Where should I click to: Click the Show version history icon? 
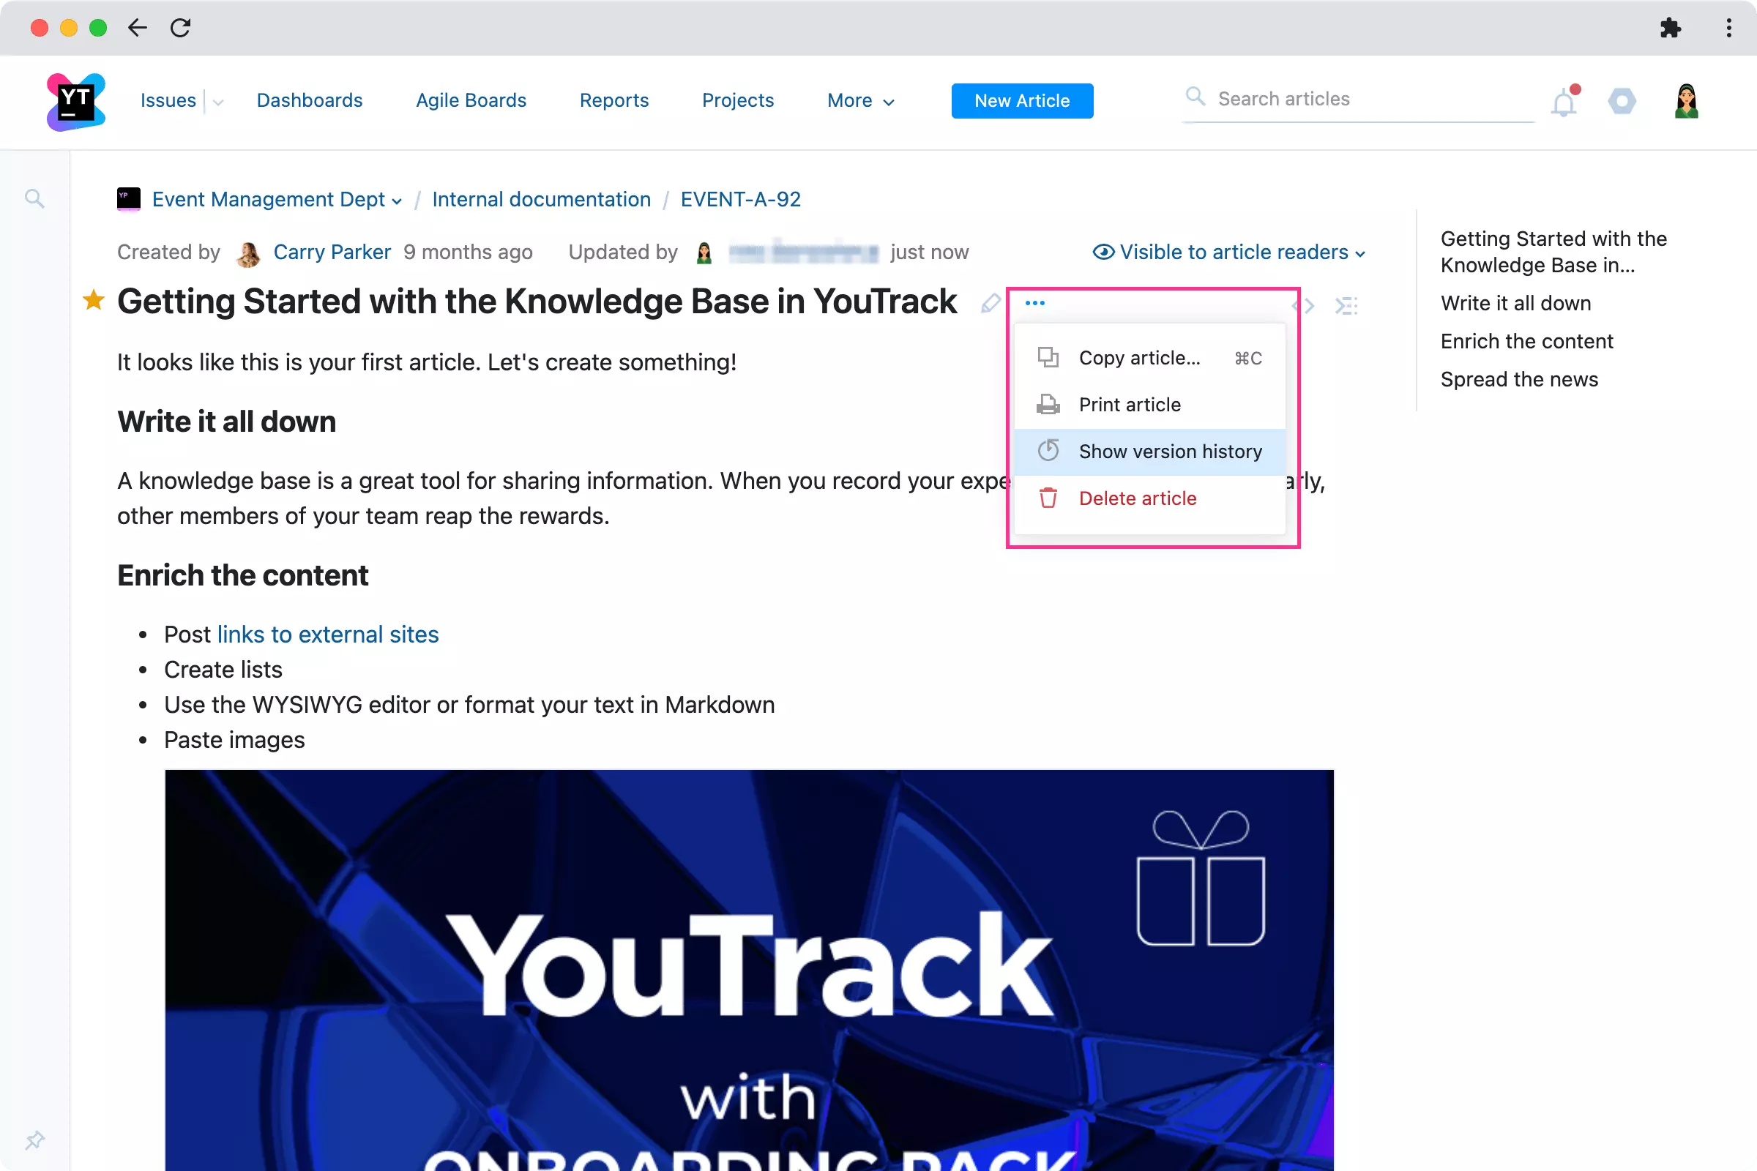tap(1047, 451)
